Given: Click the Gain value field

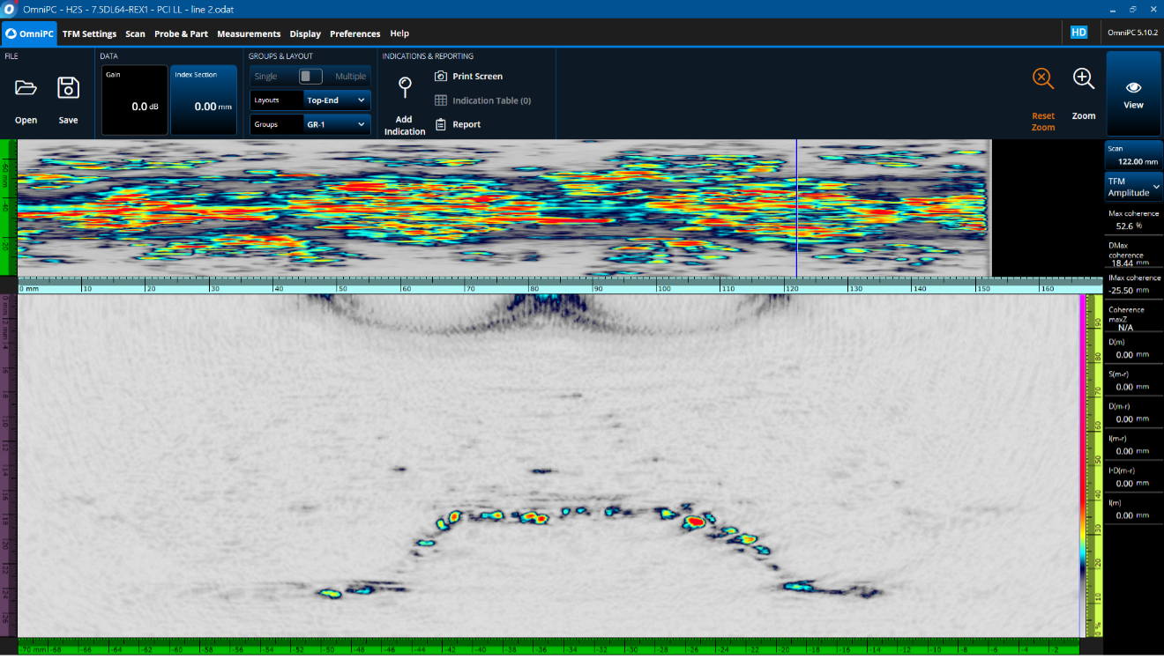Looking at the screenshot, I should click(x=135, y=106).
